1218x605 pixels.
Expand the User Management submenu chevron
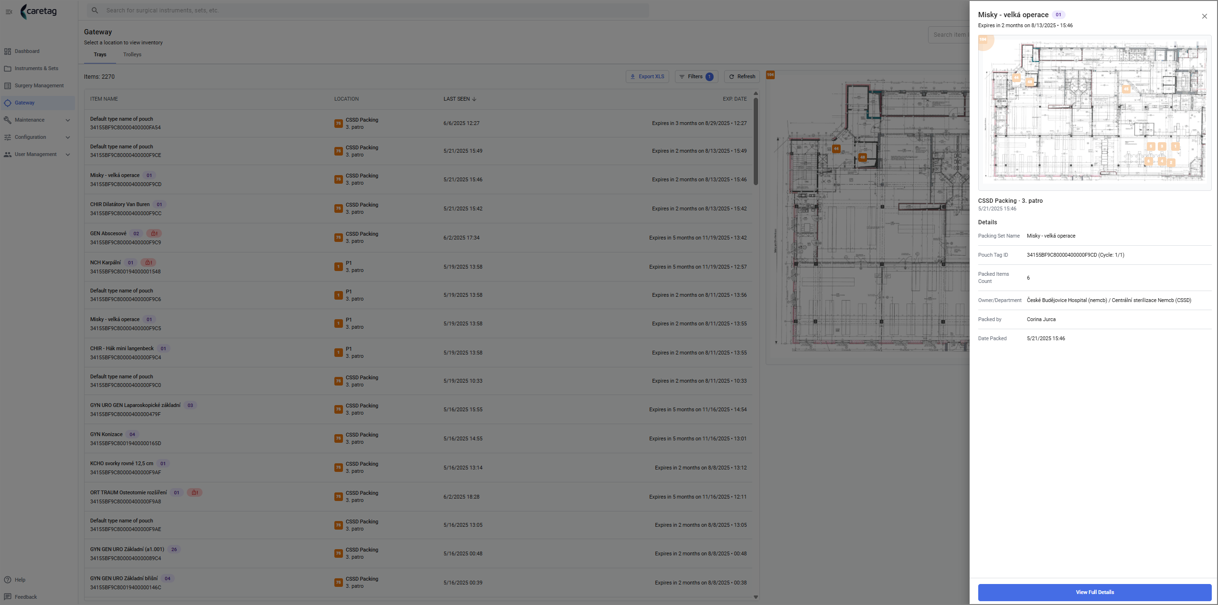point(68,155)
